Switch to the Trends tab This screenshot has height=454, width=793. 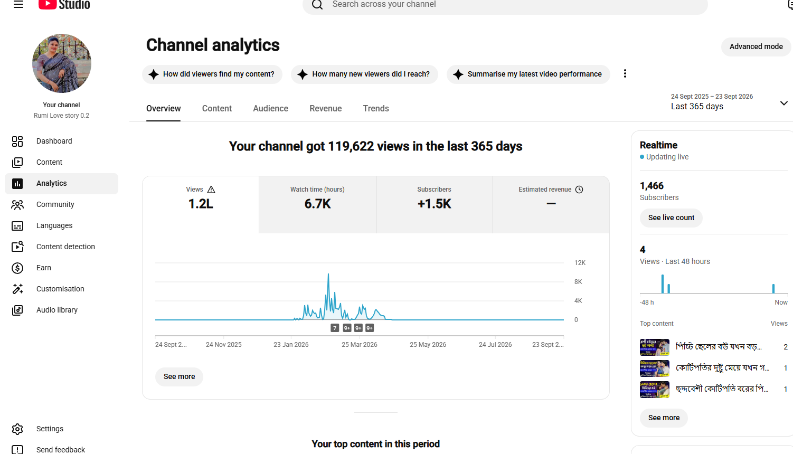[376, 108]
